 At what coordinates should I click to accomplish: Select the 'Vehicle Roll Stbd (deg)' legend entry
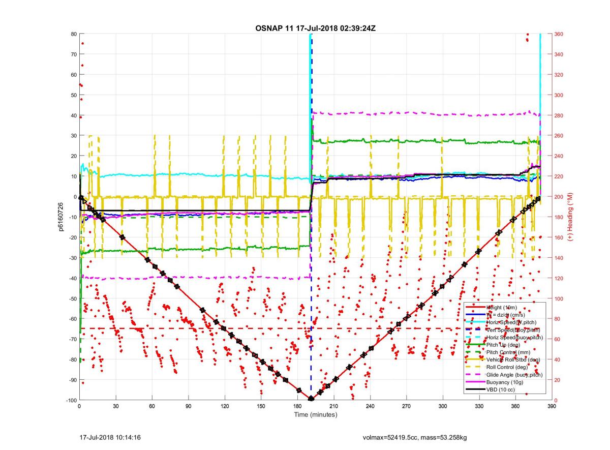[514, 360]
